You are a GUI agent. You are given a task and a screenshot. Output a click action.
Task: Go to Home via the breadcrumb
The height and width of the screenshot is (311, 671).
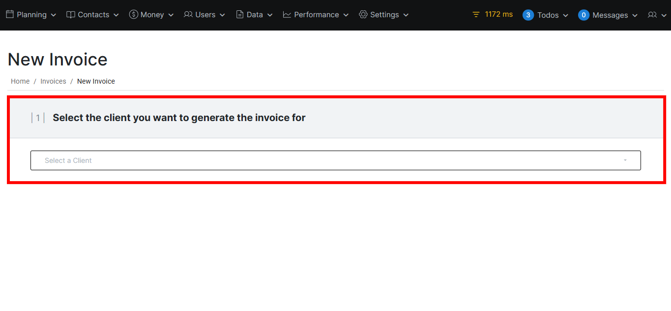20,81
